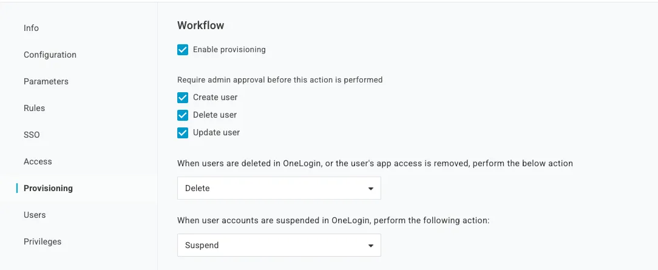This screenshot has width=658, height=270.
Task: Open the Configuration section
Action: [50, 55]
